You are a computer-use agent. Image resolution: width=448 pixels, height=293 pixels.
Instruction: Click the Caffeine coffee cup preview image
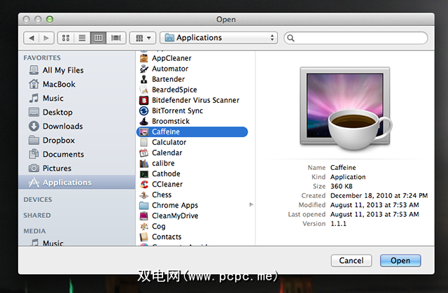coord(346,108)
